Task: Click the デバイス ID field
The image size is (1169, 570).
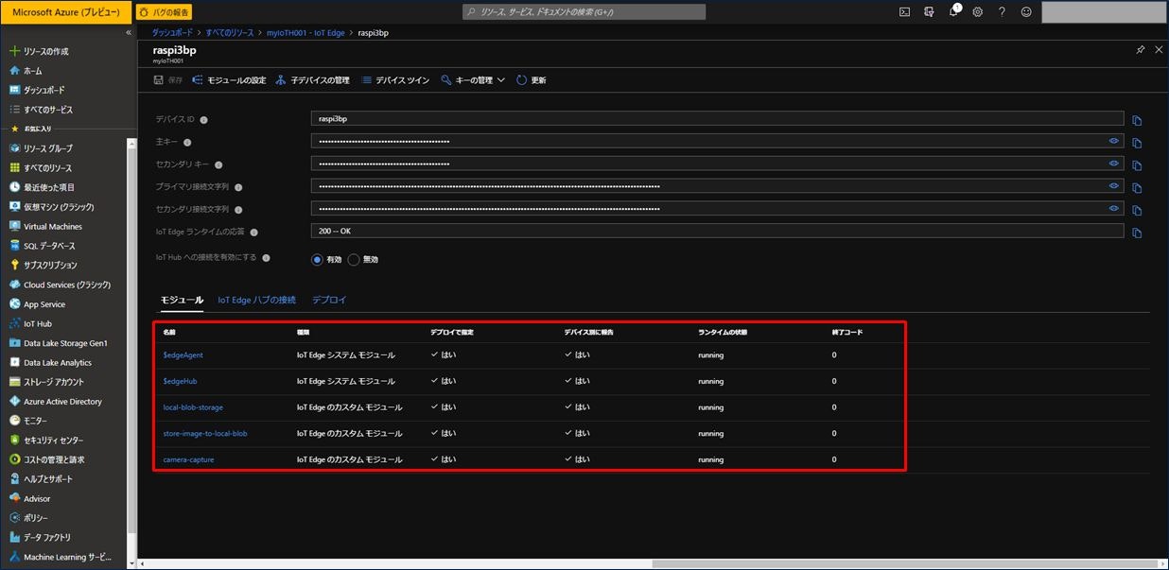Action: (x=717, y=119)
